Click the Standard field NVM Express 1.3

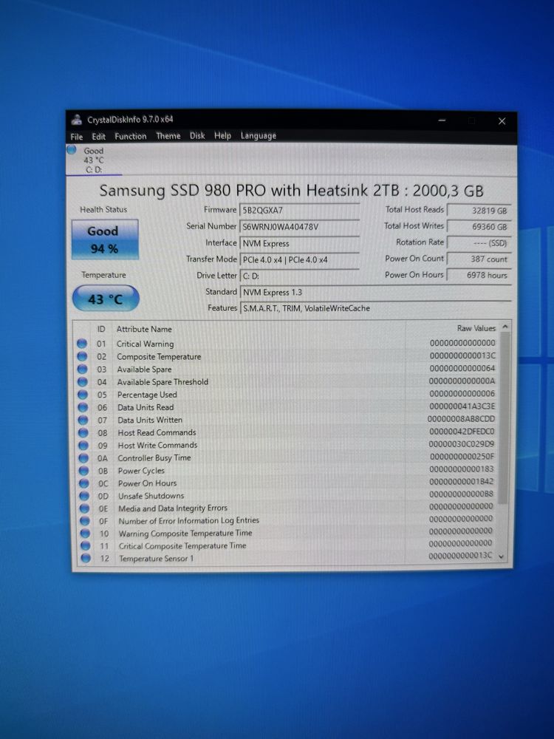(375, 292)
